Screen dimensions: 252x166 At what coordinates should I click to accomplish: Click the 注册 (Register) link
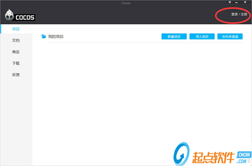coord(244,14)
